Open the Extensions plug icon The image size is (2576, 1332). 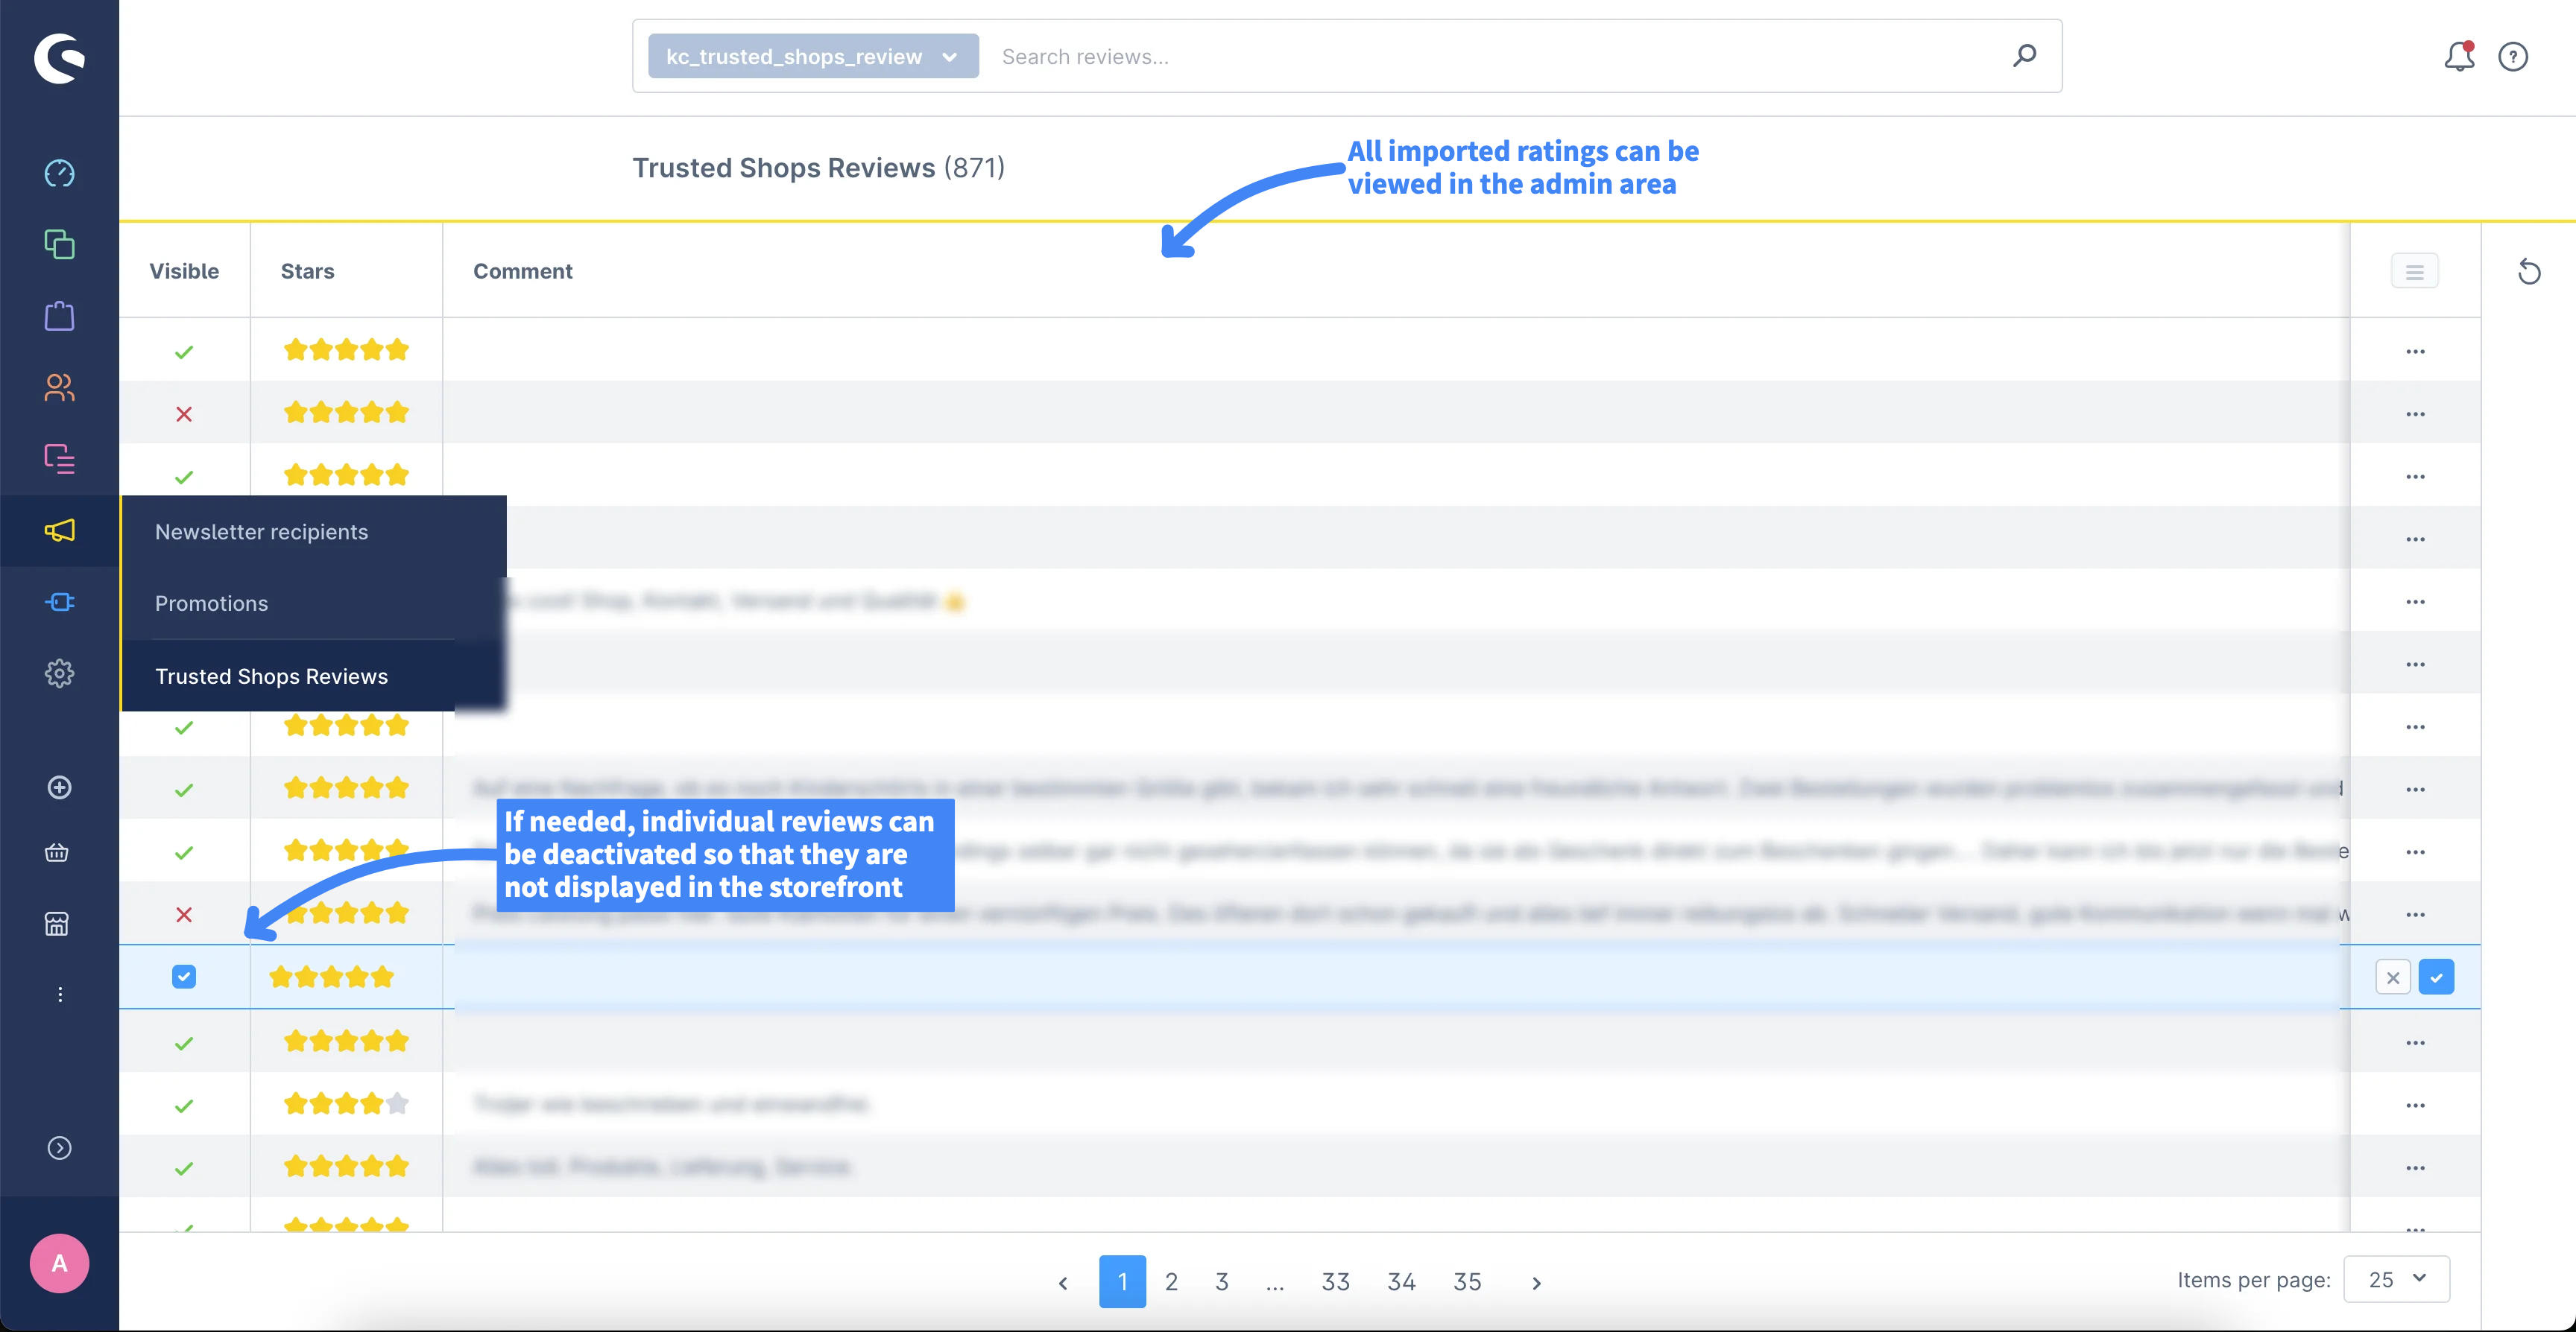pos(59,601)
